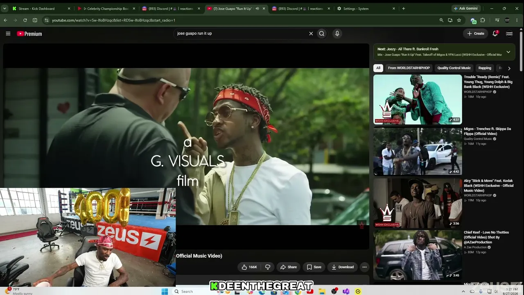
Task: Save the video to a playlist
Action: (x=314, y=267)
